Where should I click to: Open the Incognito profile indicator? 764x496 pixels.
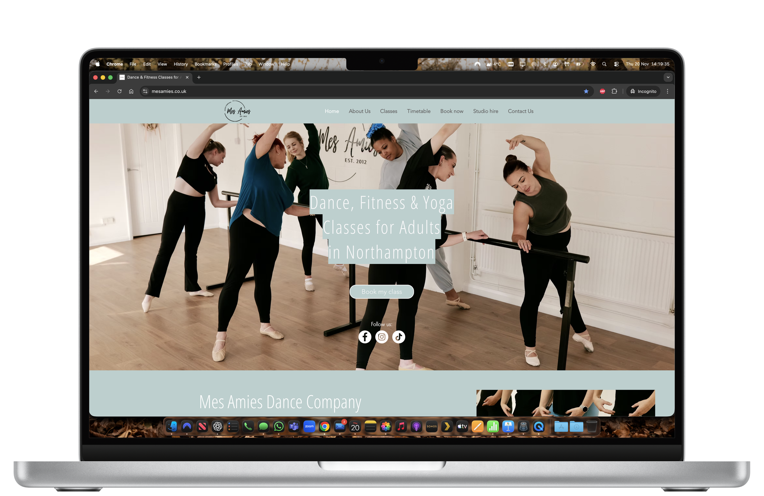[643, 91]
